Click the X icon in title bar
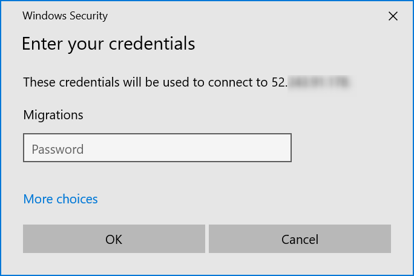Screen dimensions: 414x276 (x=393, y=16)
